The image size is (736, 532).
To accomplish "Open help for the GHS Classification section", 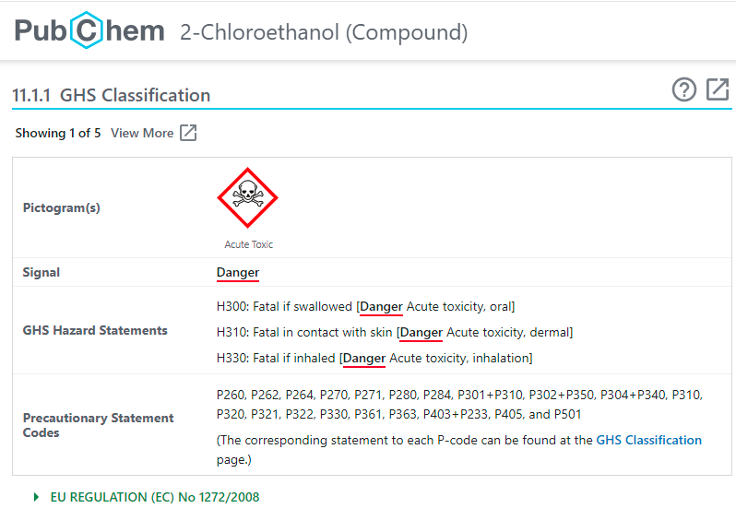I will coord(684,89).
